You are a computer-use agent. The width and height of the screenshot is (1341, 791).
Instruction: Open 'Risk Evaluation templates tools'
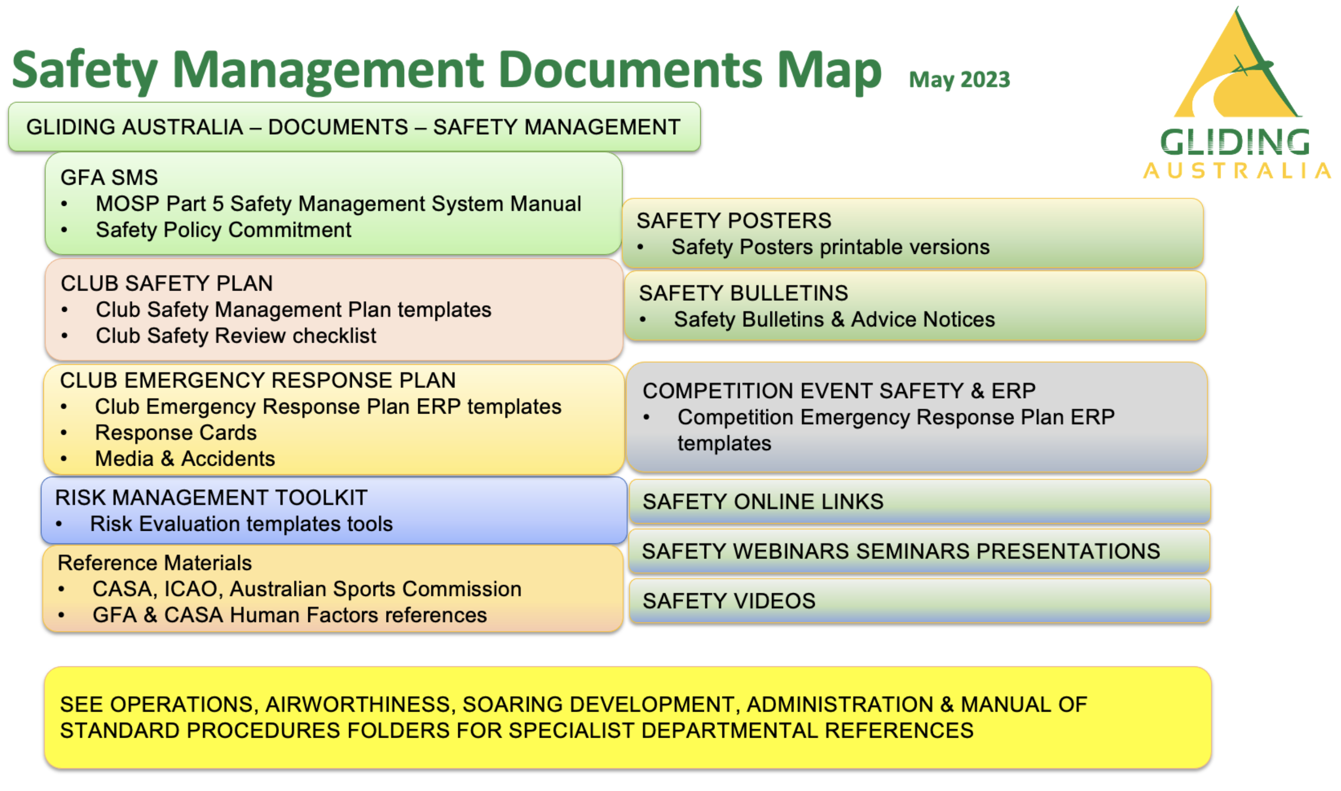241,524
